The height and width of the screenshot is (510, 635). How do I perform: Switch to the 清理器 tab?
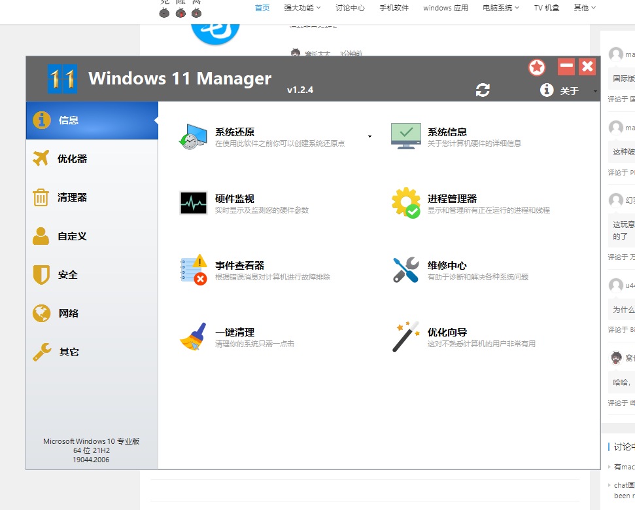coord(92,198)
